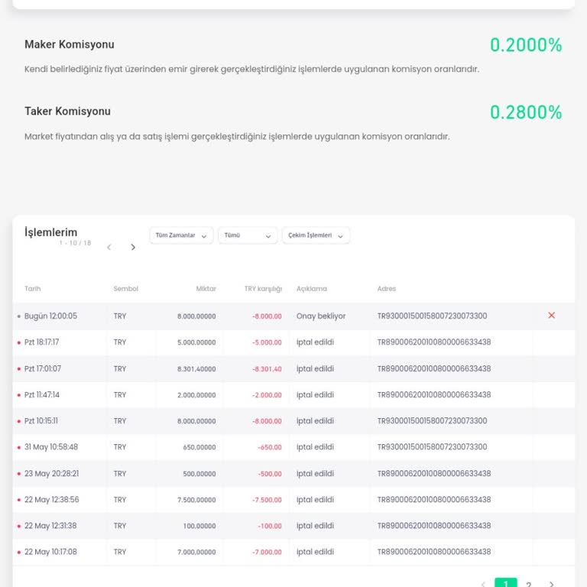Open the Çekim İşlemleri type dropdown
Screen dimensions: 587x587
tap(316, 235)
